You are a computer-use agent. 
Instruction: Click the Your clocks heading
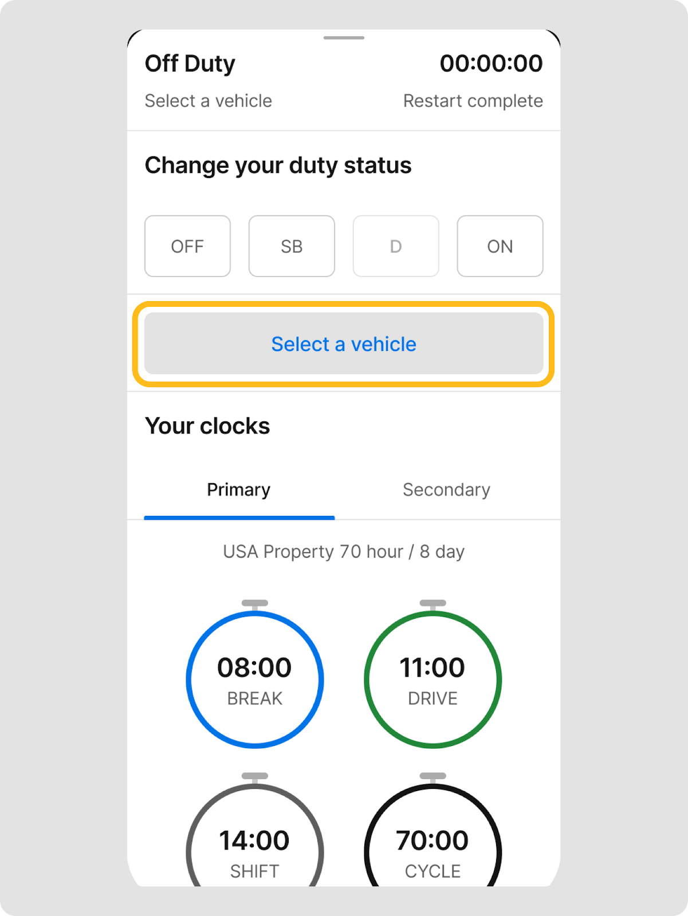(x=207, y=426)
